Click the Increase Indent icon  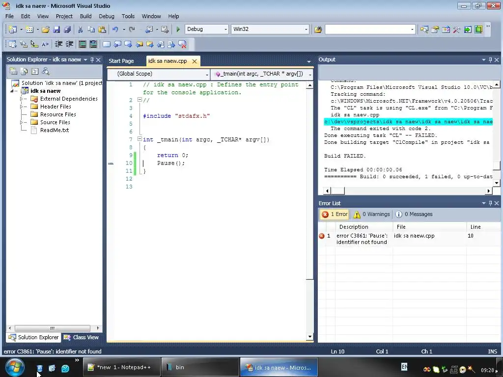[x=69, y=44]
